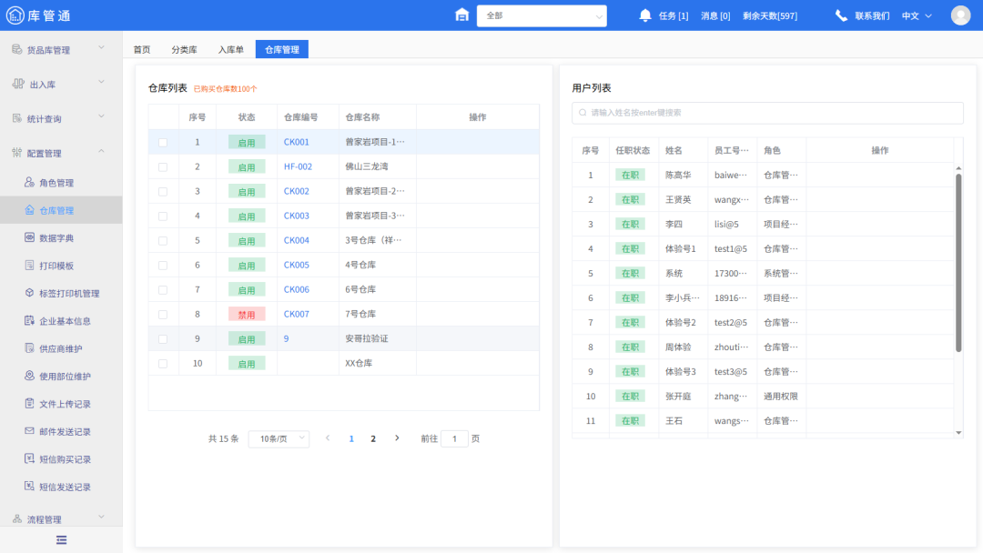Check the box for warehouse CK005
Viewport: 983px width, 553px height.
point(163,266)
